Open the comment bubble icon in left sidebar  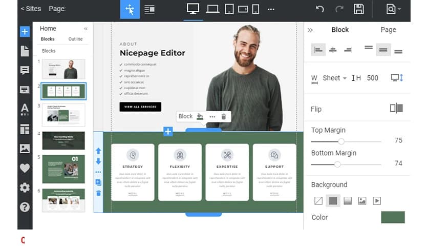(x=25, y=70)
